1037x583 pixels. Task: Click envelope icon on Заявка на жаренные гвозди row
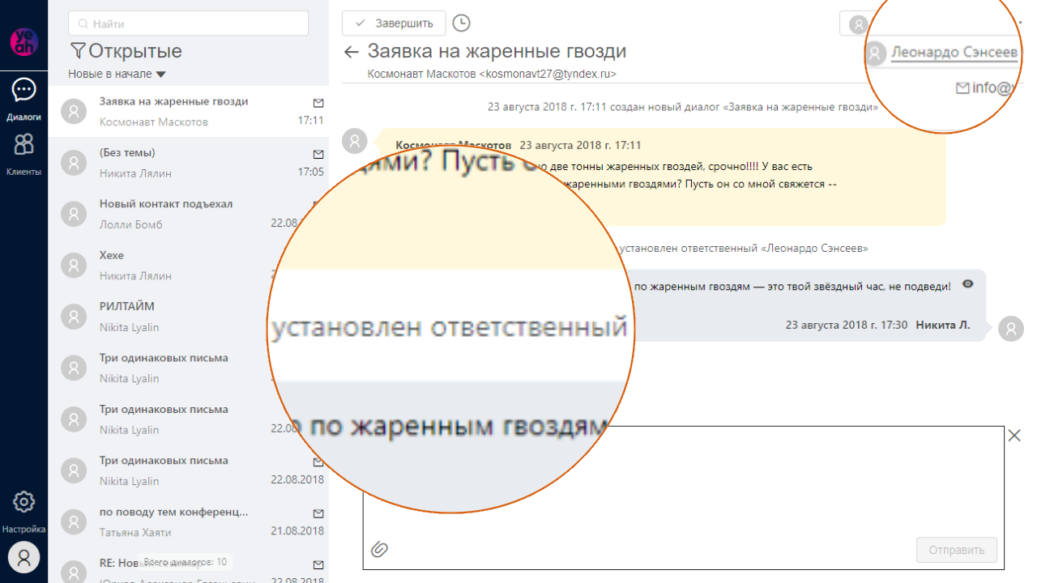(x=318, y=103)
